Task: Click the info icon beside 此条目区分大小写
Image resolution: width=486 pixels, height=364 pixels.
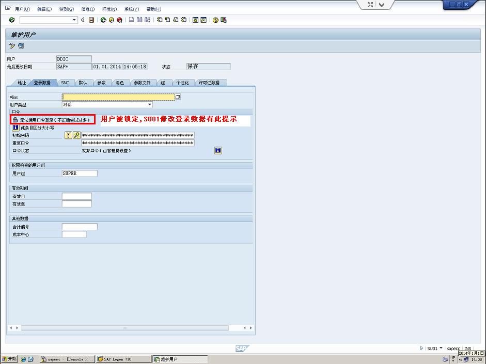Action: pos(15,128)
